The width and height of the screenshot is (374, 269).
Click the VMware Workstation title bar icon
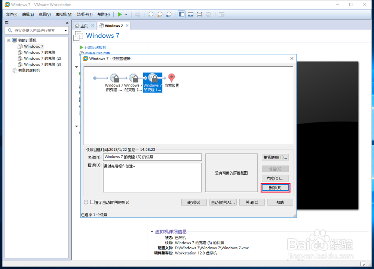pyautogui.click(x=7, y=4)
